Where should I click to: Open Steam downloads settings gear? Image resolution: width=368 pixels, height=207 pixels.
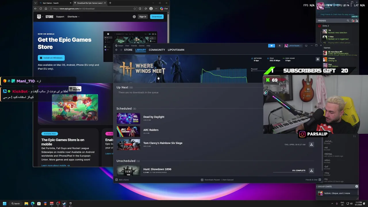point(318,59)
